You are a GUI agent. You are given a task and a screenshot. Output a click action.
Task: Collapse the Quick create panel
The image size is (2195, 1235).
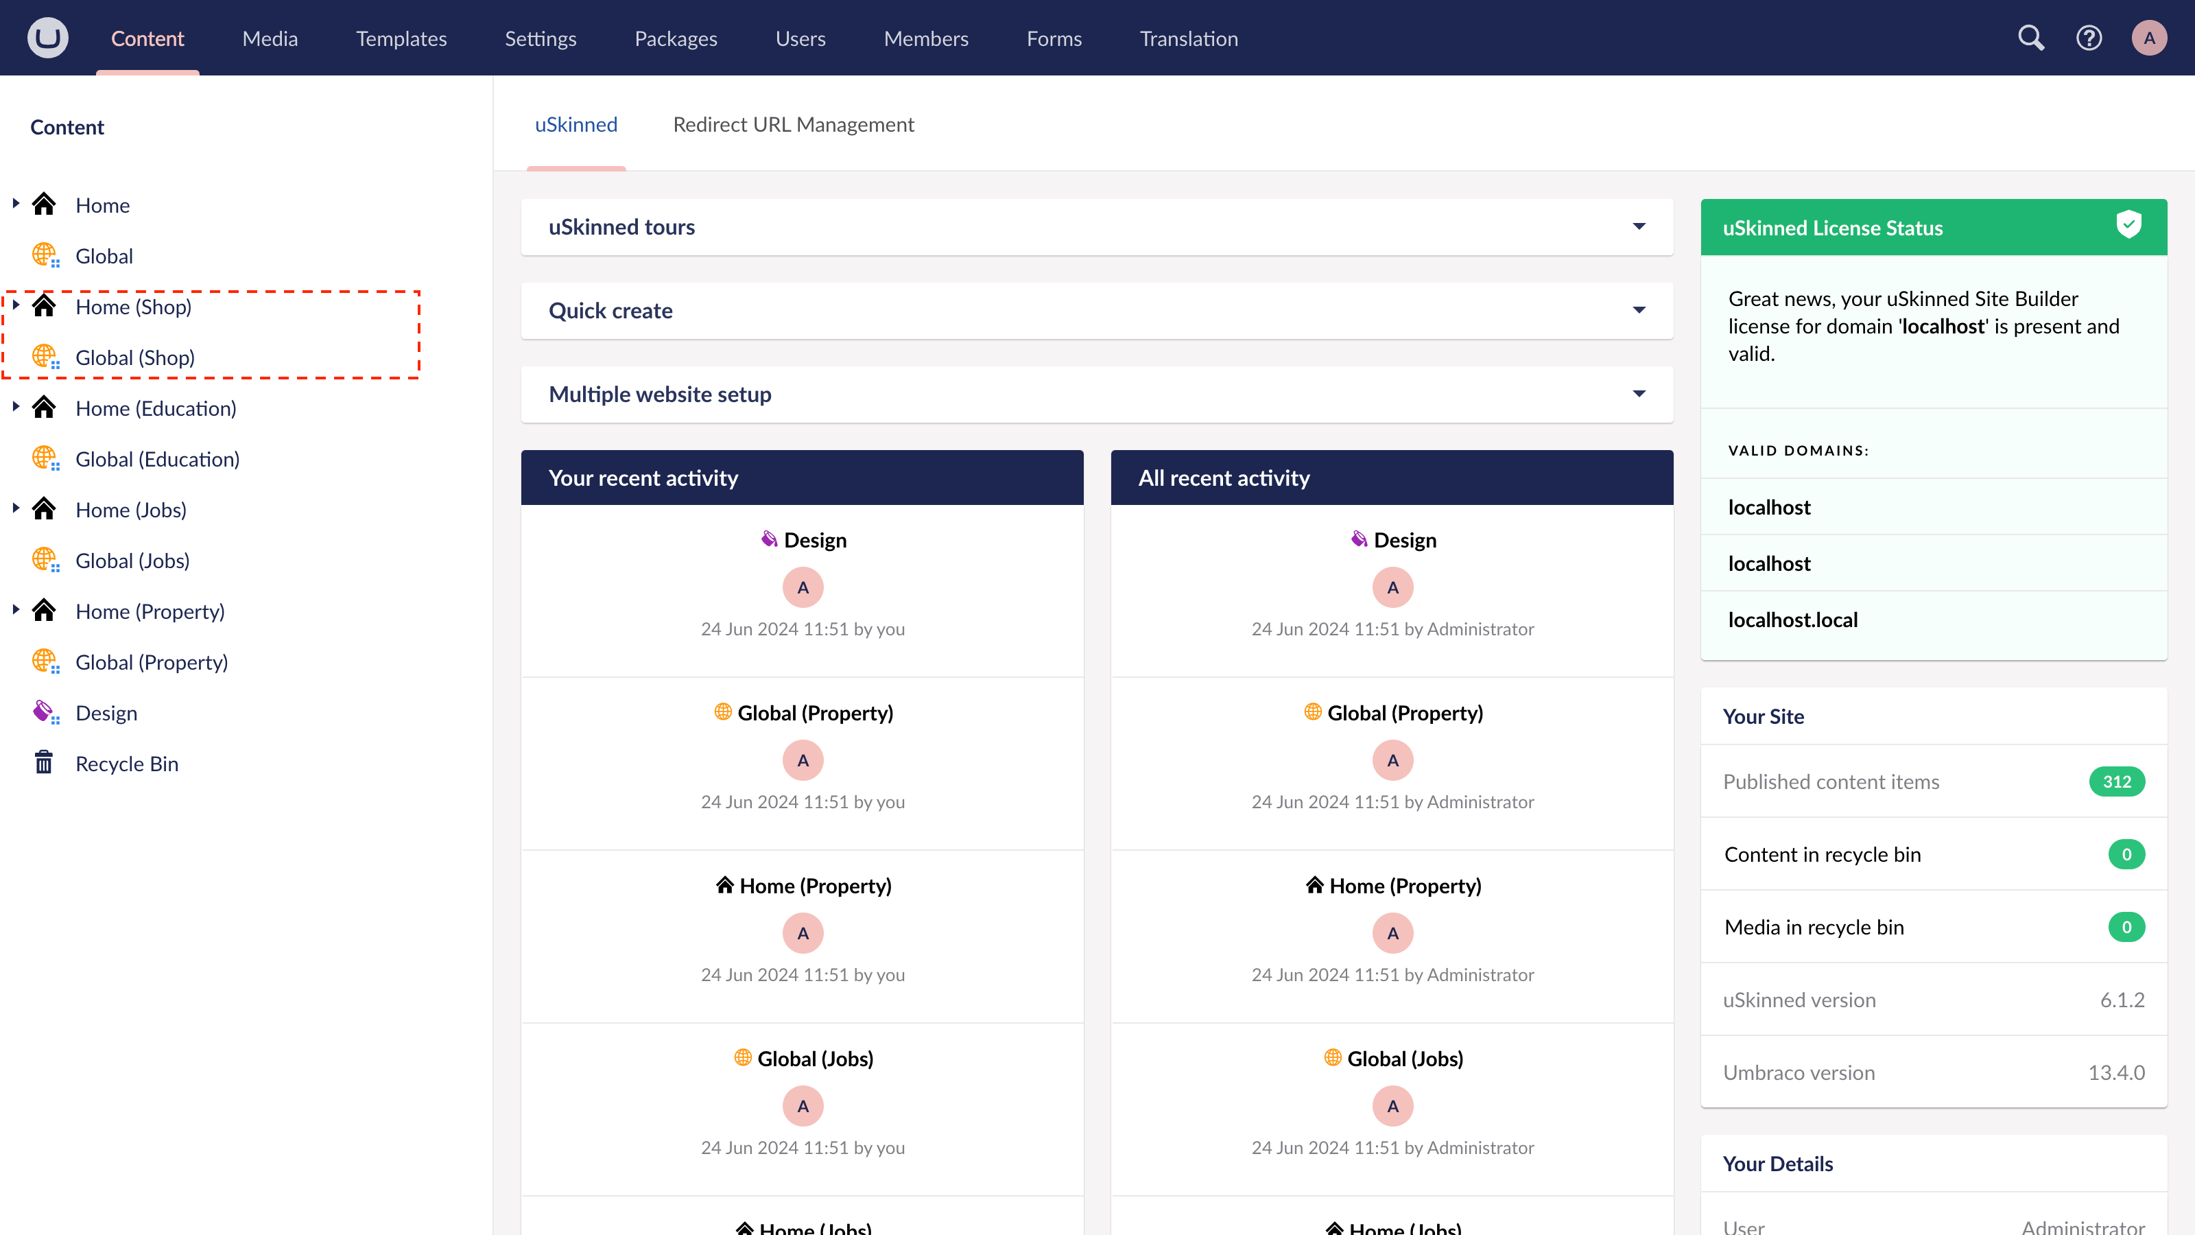click(1639, 310)
